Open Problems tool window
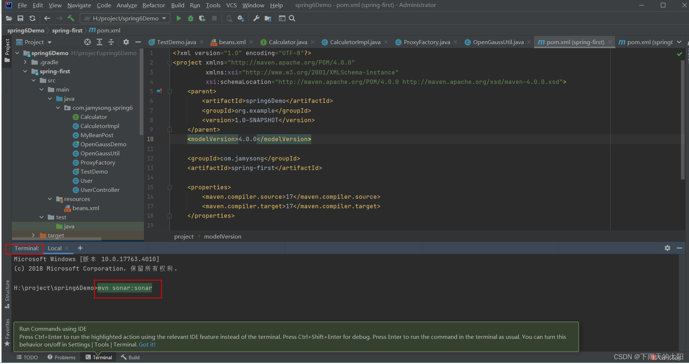This screenshot has width=689, height=364. [x=61, y=357]
